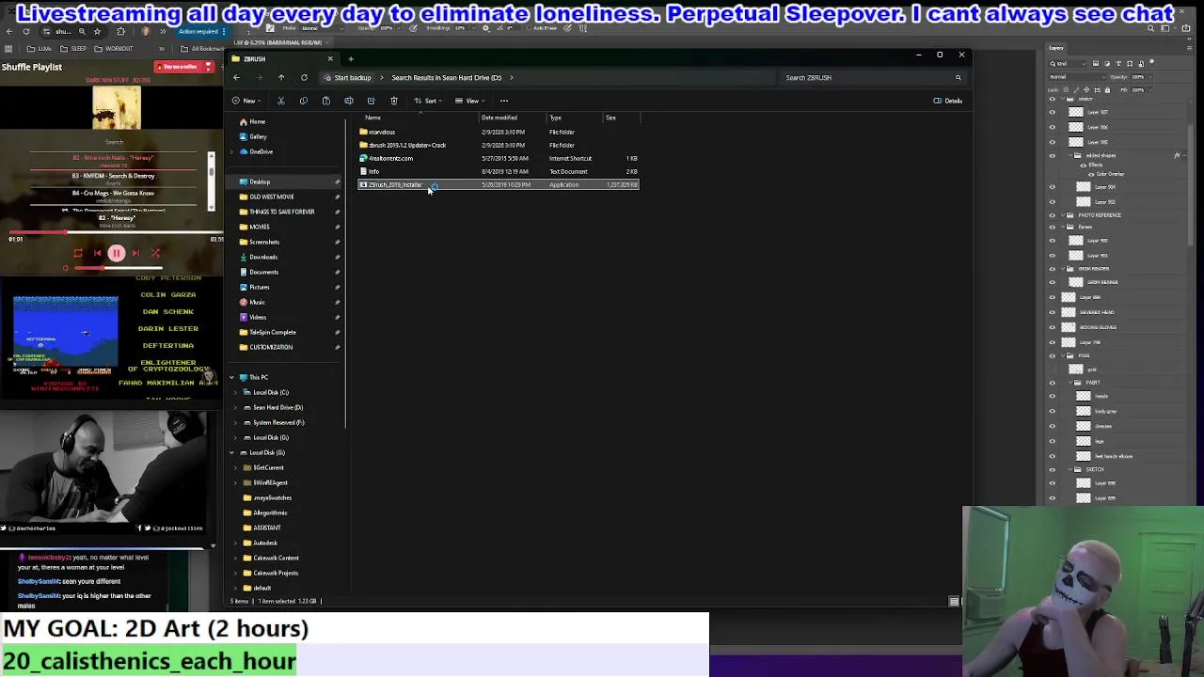Collapse the Local Disk (G:) expanded node
The height and width of the screenshot is (677, 1204).
(231, 452)
